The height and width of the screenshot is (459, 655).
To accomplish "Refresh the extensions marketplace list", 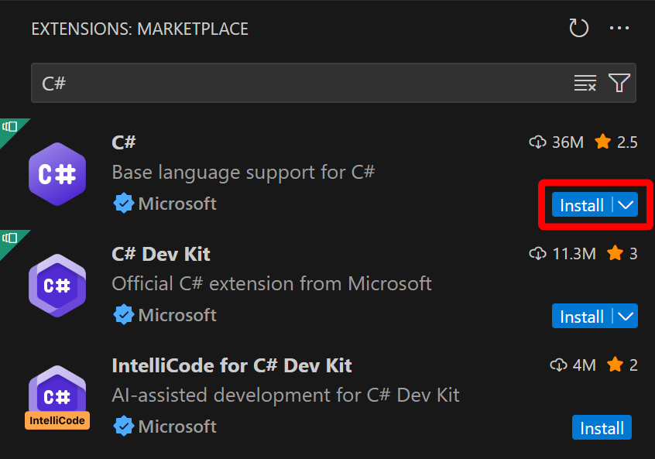I will 579,29.
